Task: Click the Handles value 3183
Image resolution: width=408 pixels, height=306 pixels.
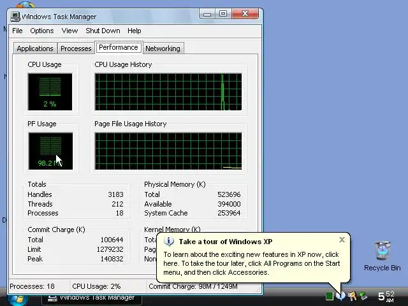Action: 115,194
